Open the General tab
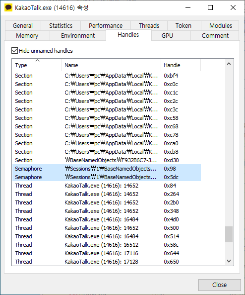The width and height of the screenshot is (245, 295). coord(23,25)
